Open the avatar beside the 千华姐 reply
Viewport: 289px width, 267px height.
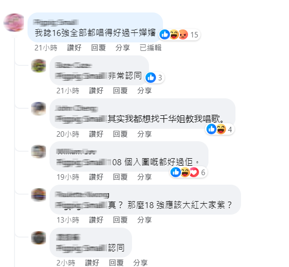[38, 109]
